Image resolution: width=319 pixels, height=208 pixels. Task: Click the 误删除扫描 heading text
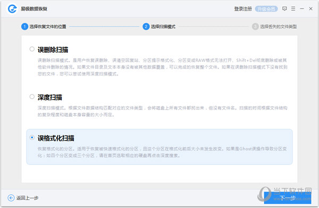pos(53,49)
